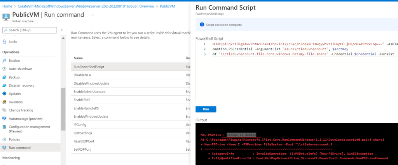Select ResetRDPCert command row
Viewport: 398px width, 165px height.
tap(131, 141)
